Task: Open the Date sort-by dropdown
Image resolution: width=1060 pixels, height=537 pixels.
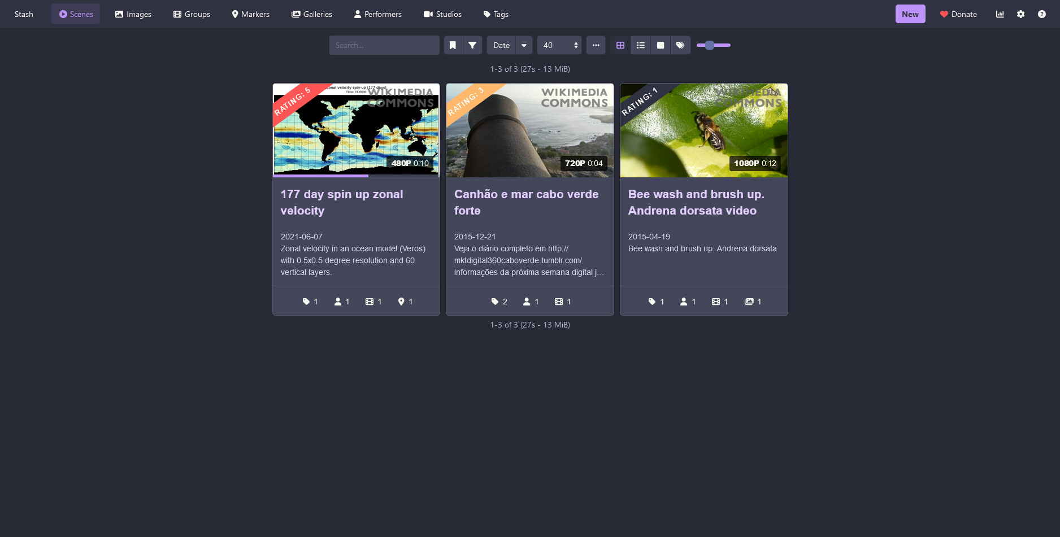Action: (501, 45)
